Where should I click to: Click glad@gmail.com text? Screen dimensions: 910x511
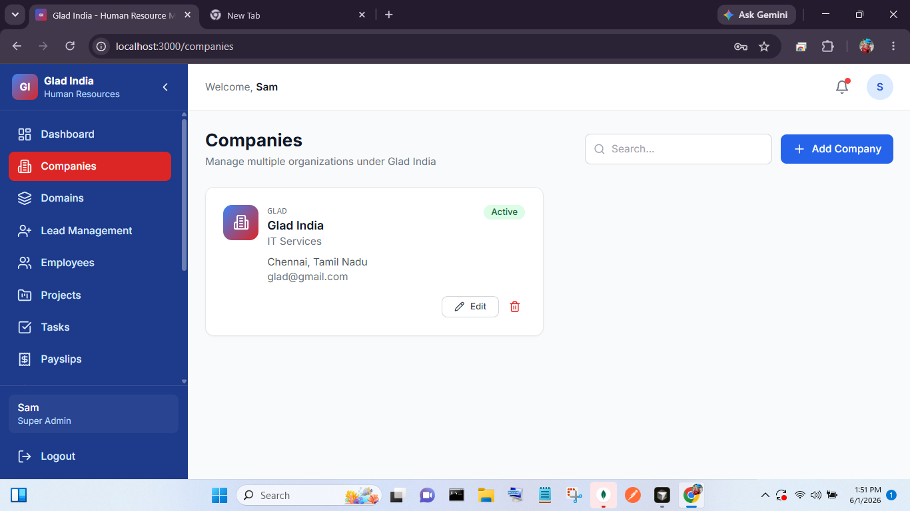308,277
